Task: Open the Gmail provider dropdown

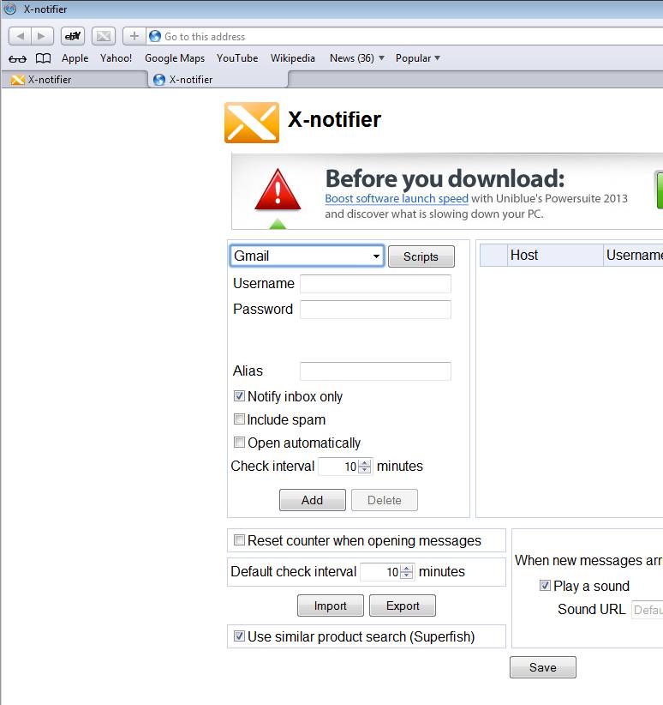Action: tap(307, 256)
